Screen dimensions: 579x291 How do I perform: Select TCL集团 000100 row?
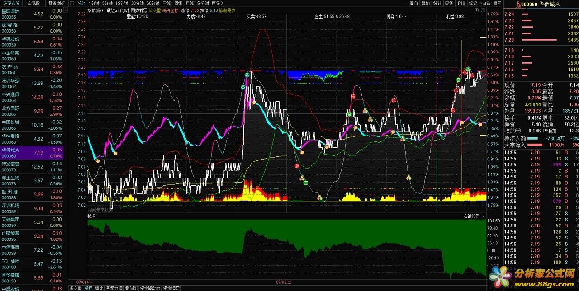(32, 263)
